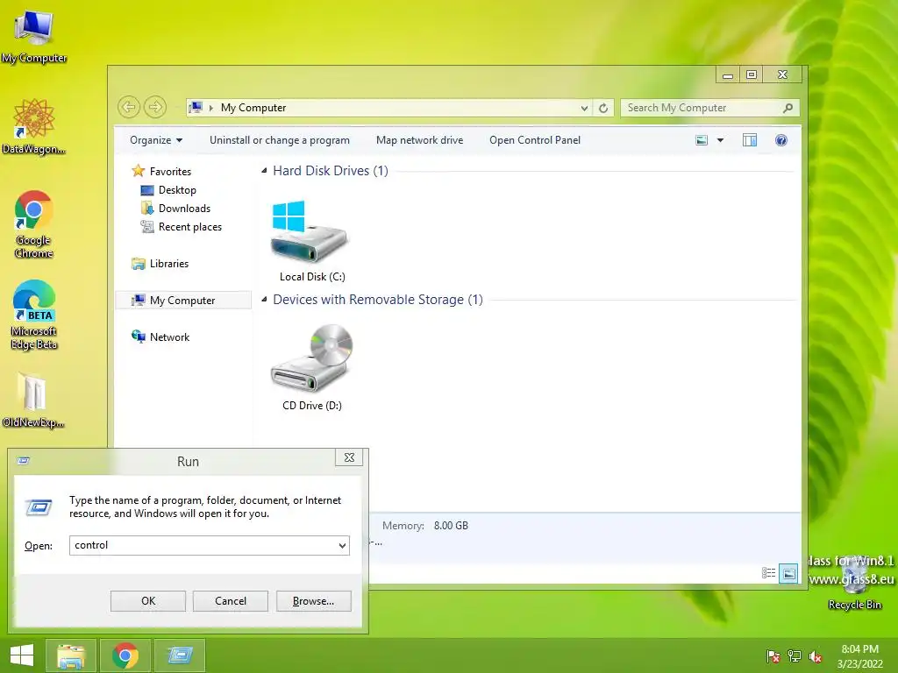
Task: Switch to large icons view in status bar
Action: (x=788, y=573)
